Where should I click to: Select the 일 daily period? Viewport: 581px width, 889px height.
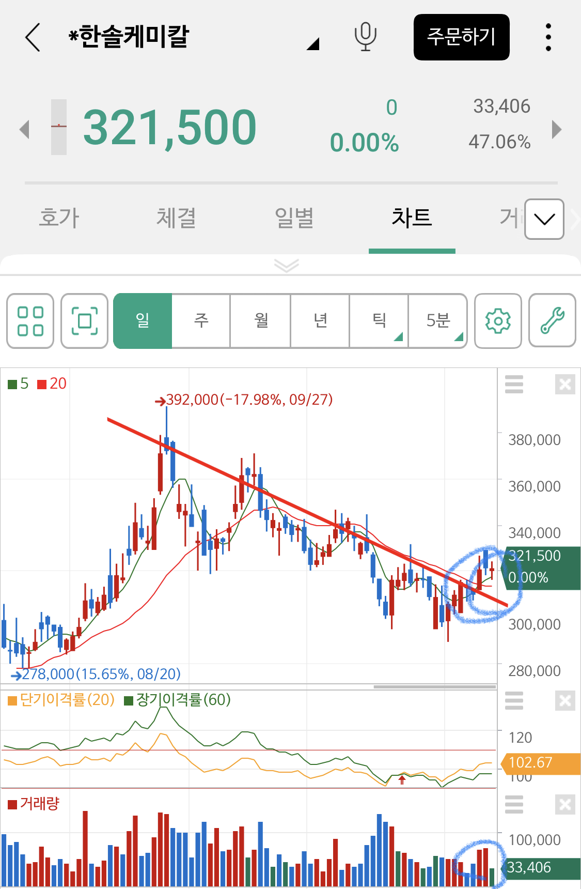tap(143, 321)
